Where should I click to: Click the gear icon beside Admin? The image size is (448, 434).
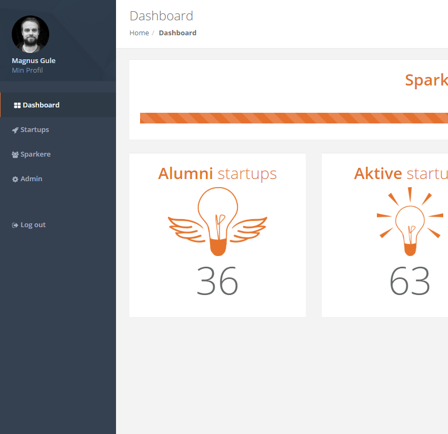[x=15, y=179]
